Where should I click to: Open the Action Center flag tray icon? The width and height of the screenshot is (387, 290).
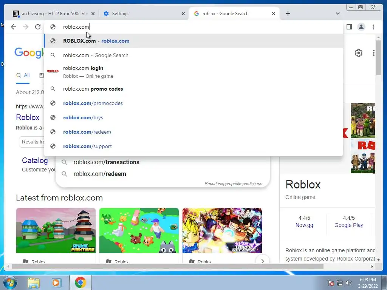(x=330, y=283)
